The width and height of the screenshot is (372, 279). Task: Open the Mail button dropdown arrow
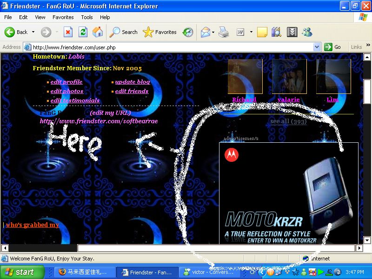pos(213,32)
